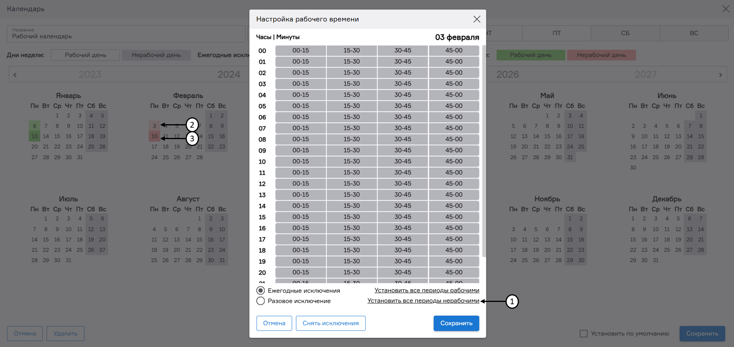Viewport: 734px width, 347px height.
Task: Toggle the 00-15 period for hour 08
Action: (x=300, y=139)
